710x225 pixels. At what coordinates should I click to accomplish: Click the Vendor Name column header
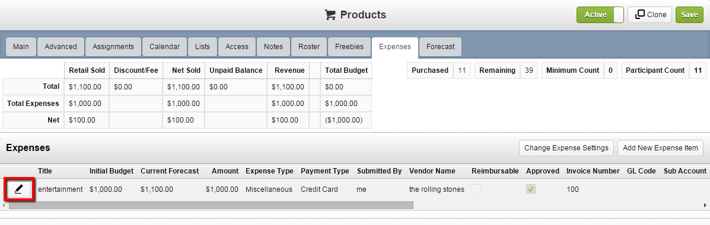click(x=432, y=171)
